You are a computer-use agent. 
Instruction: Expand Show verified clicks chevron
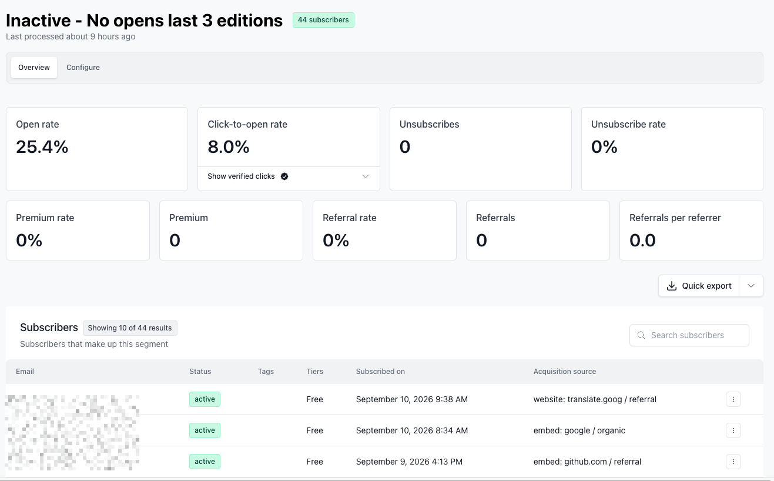click(x=366, y=176)
